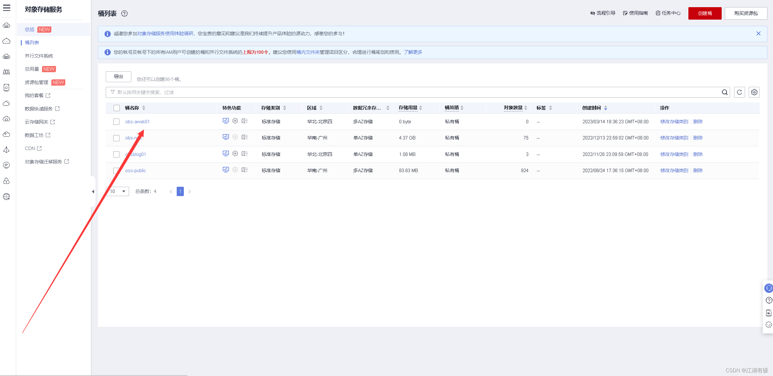Open 对象存储服务使用体验调研 survey link
The image size is (773, 376).
(165, 34)
